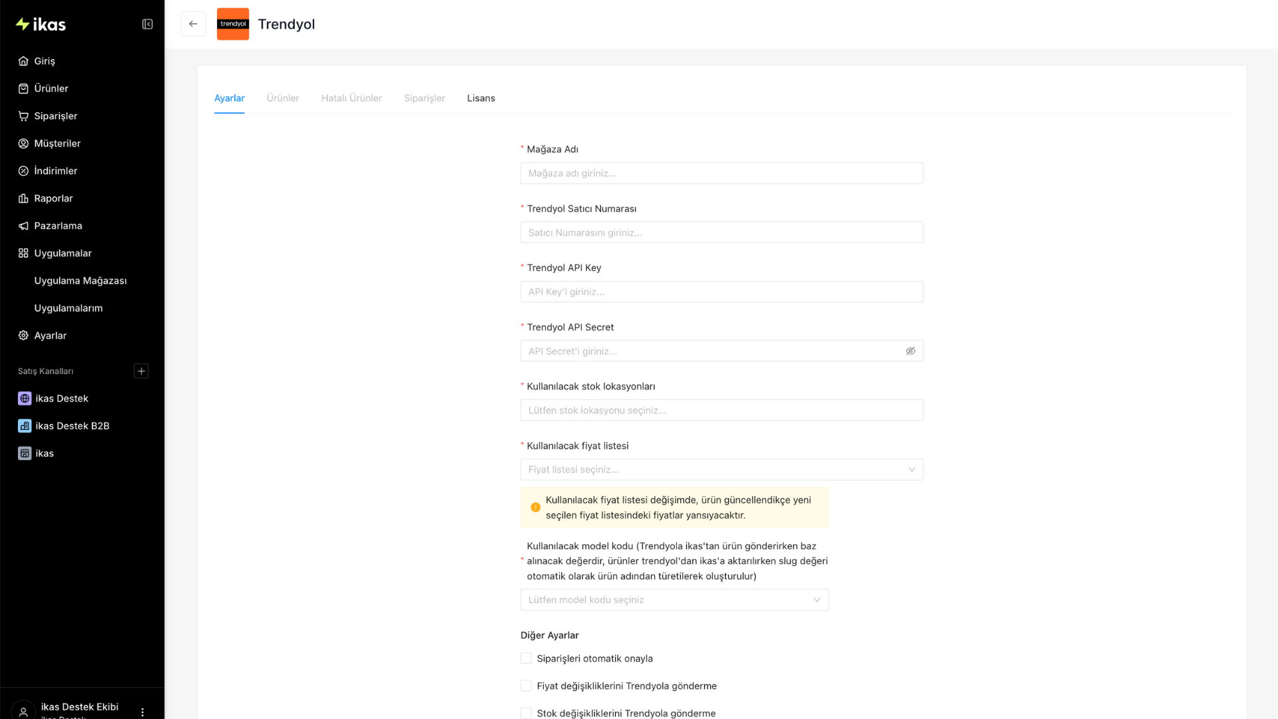Click the Giriş home icon
Image resolution: width=1278 pixels, height=719 pixels.
tap(23, 61)
